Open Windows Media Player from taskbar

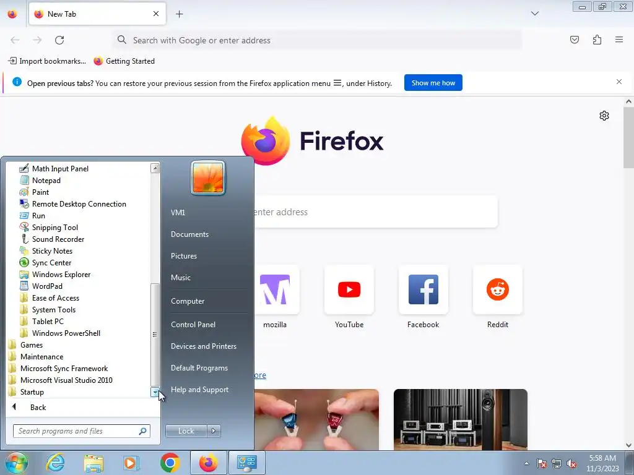[131, 463]
